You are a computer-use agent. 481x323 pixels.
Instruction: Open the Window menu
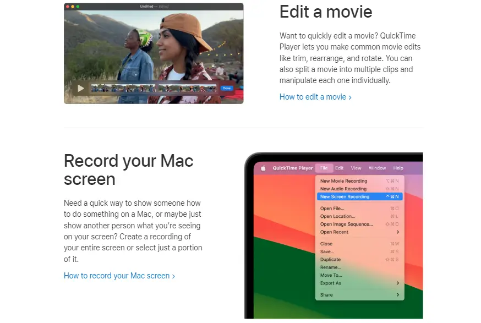(377, 168)
